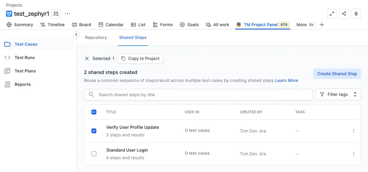Expand the More tabs dropdown

(305, 25)
